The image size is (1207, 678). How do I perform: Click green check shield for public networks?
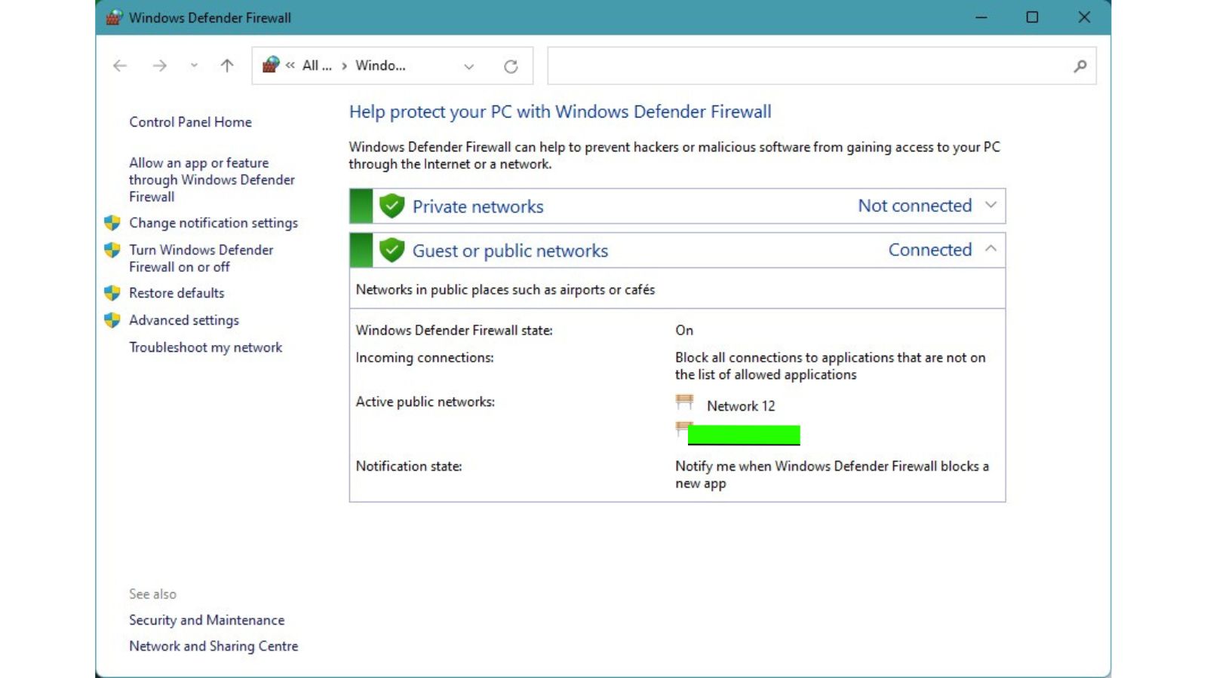click(392, 249)
